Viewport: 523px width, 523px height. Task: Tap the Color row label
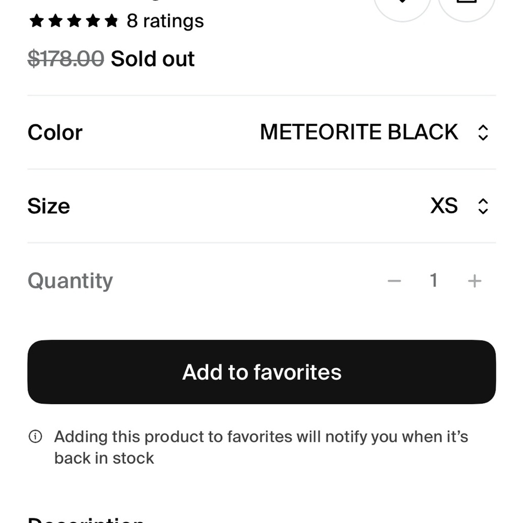pyautogui.click(x=55, y=133)
